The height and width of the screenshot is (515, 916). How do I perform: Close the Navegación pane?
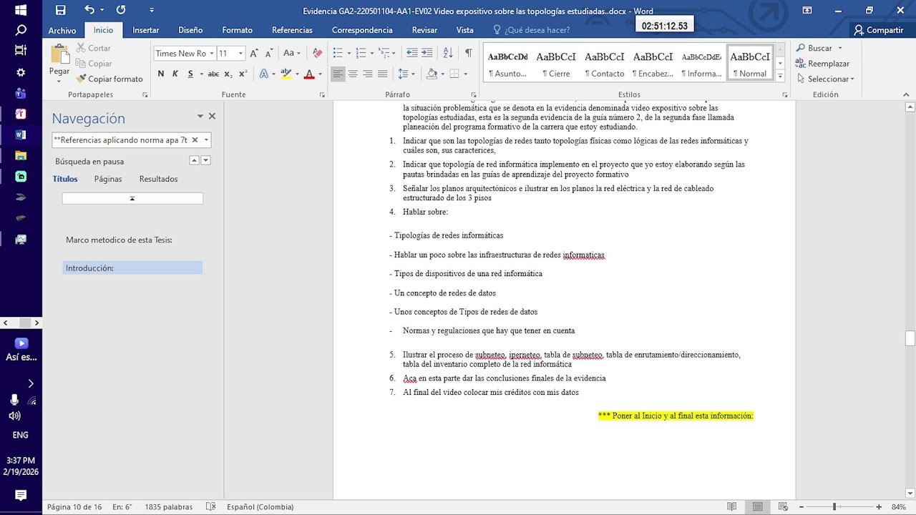[212, 116]
